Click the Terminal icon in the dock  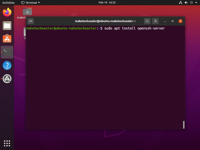click(x=7, y=52)
